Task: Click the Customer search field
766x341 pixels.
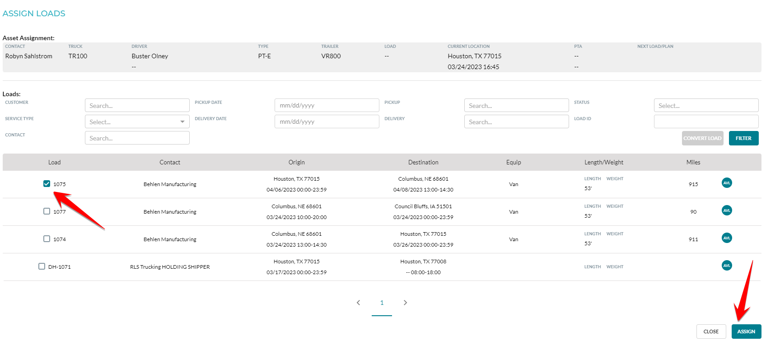Action: click(x=137, y=105)
